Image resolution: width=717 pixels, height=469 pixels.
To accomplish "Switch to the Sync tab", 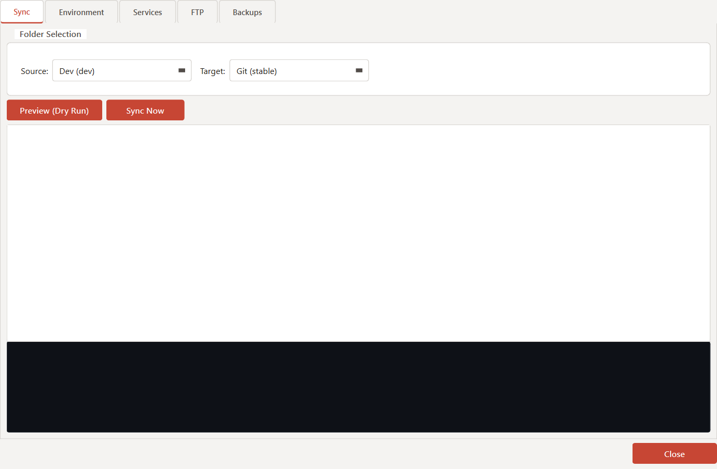I will point(21,11).
